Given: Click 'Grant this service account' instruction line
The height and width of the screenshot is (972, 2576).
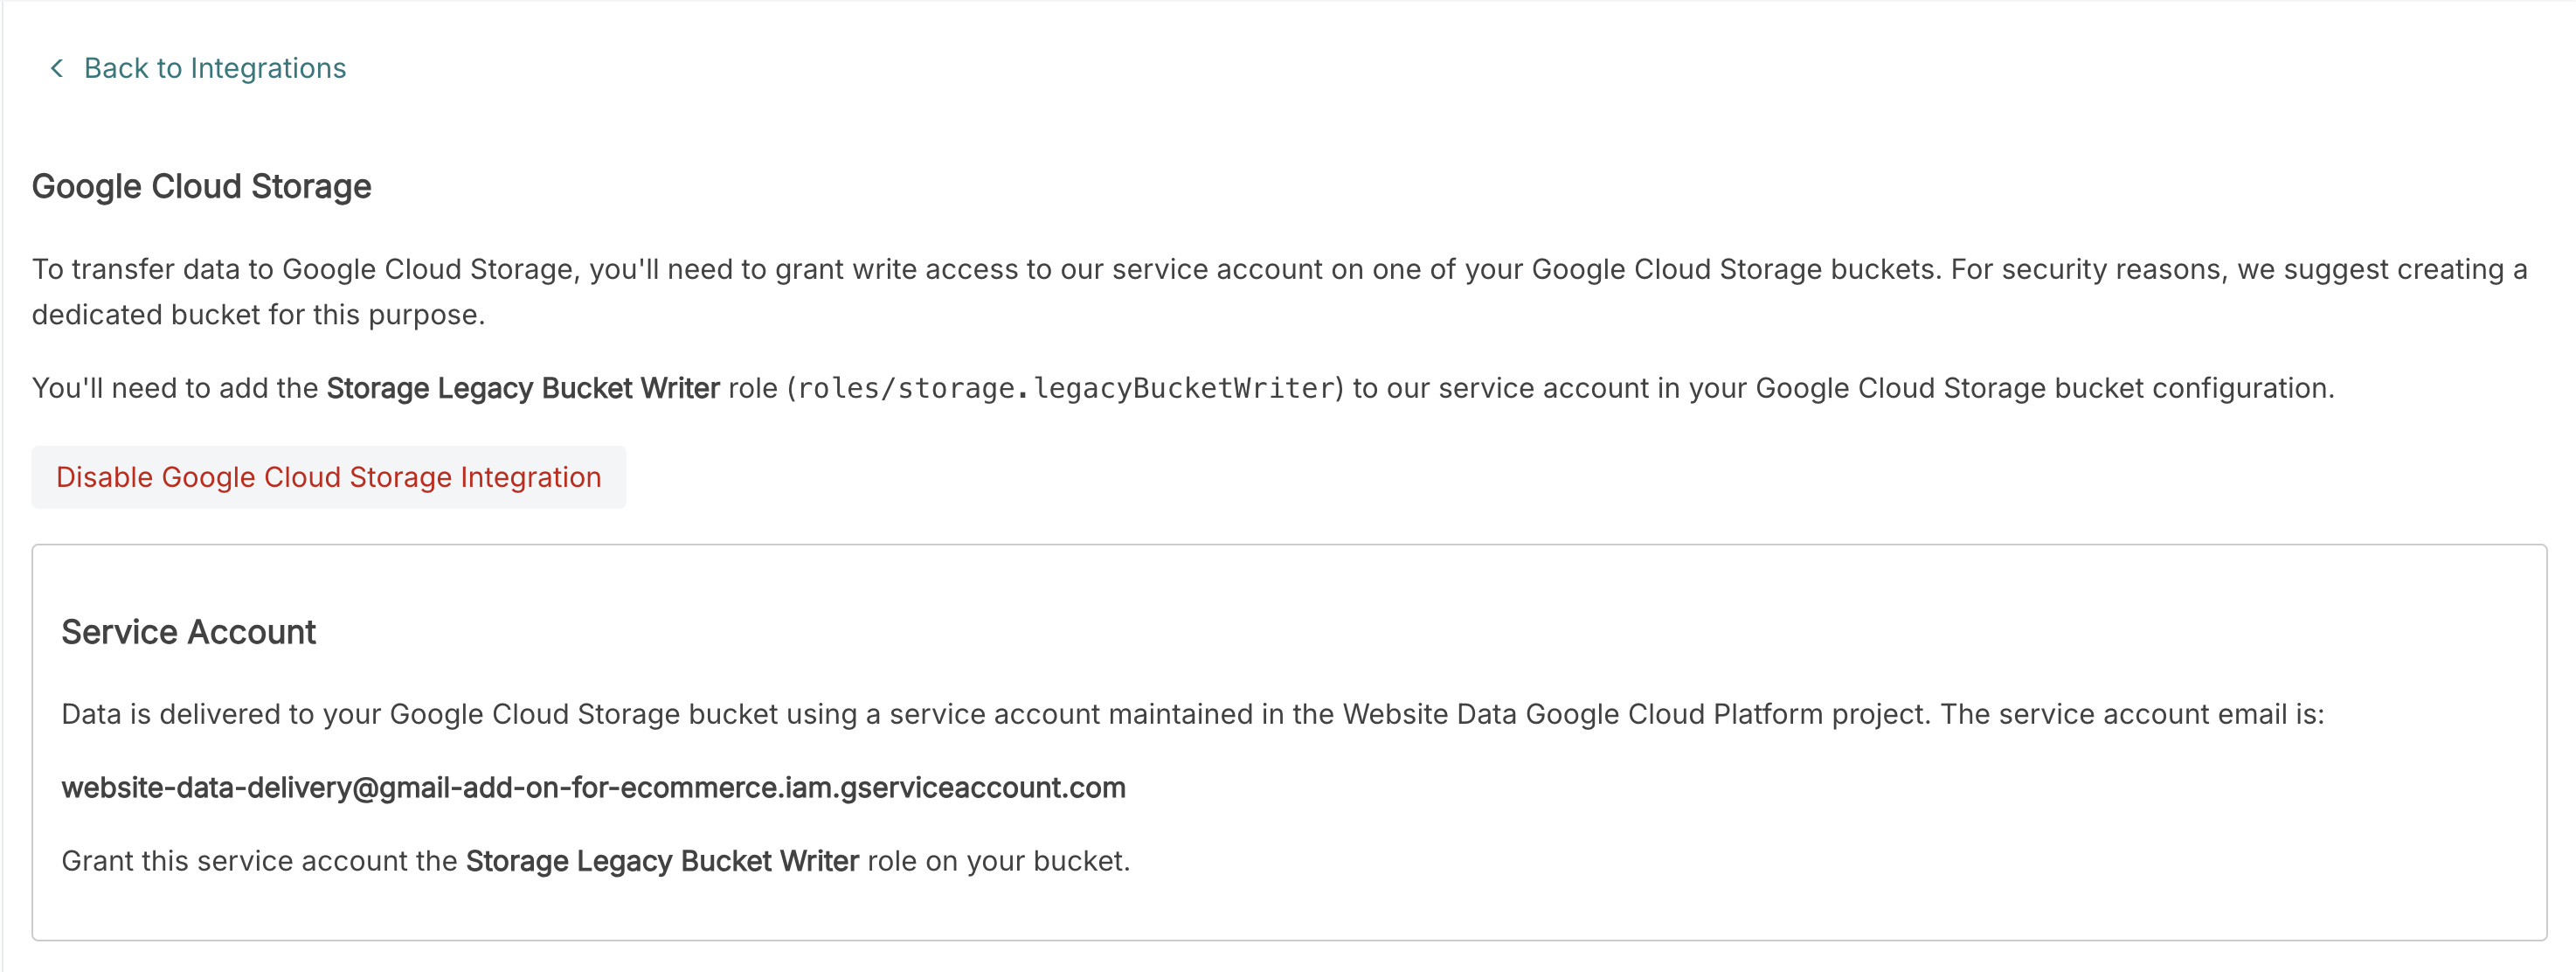Looking at the screenshot, I should point(596,861).
